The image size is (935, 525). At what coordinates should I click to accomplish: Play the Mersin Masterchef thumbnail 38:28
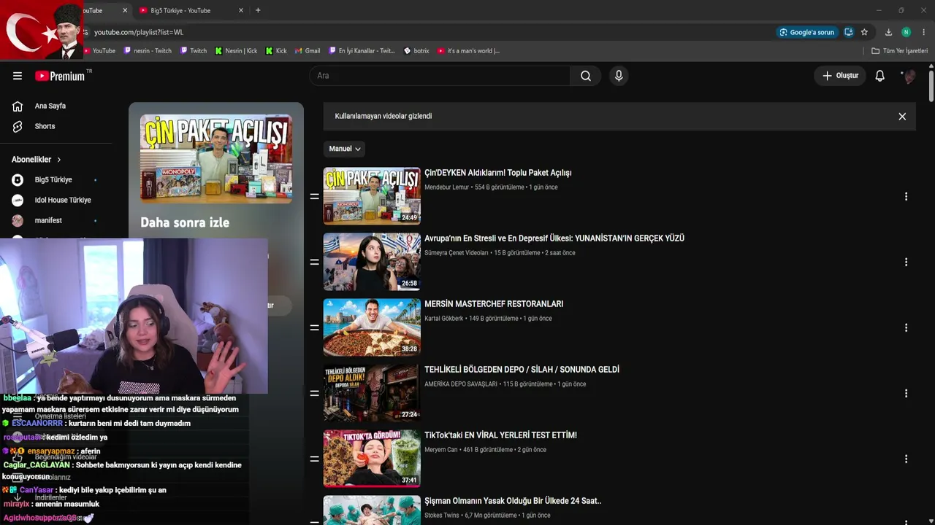coord(372,327)
